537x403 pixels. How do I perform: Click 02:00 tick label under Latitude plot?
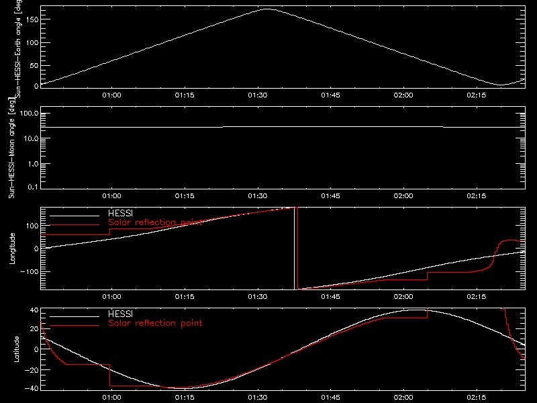(x=403, y=398)
